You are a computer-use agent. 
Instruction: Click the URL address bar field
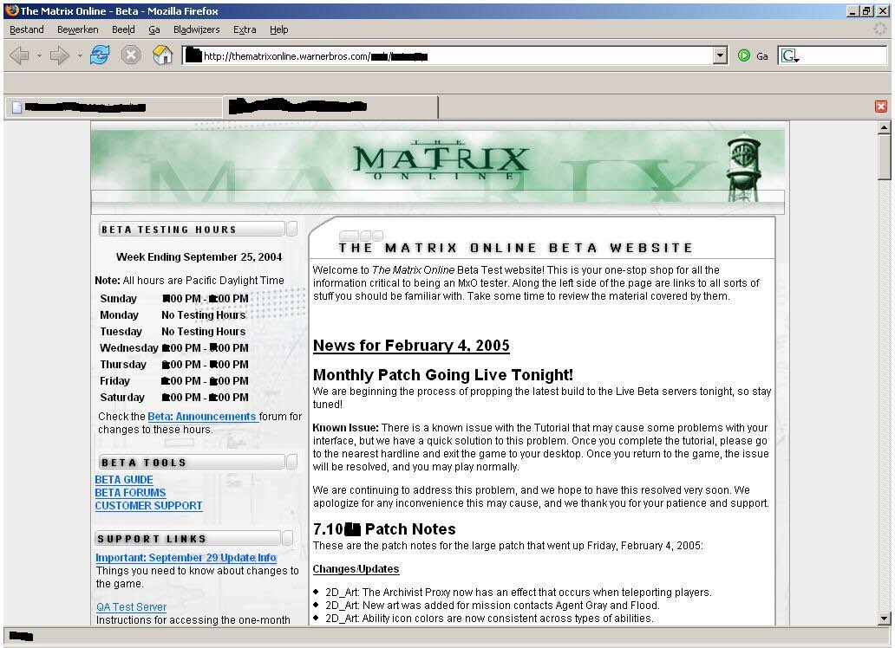(x=451, y=56)
